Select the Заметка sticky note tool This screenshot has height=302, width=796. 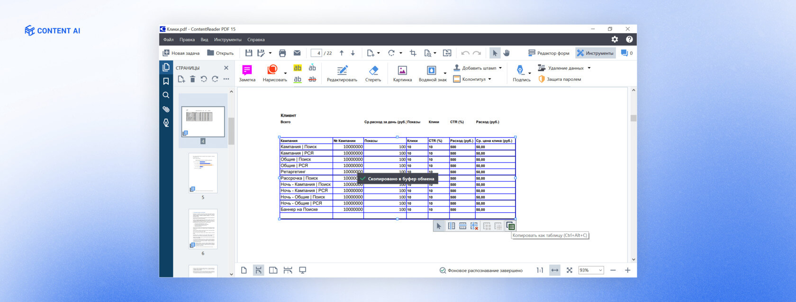coord(247,73)
